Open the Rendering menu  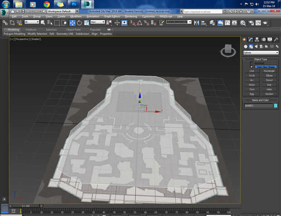tap(131, 16)
